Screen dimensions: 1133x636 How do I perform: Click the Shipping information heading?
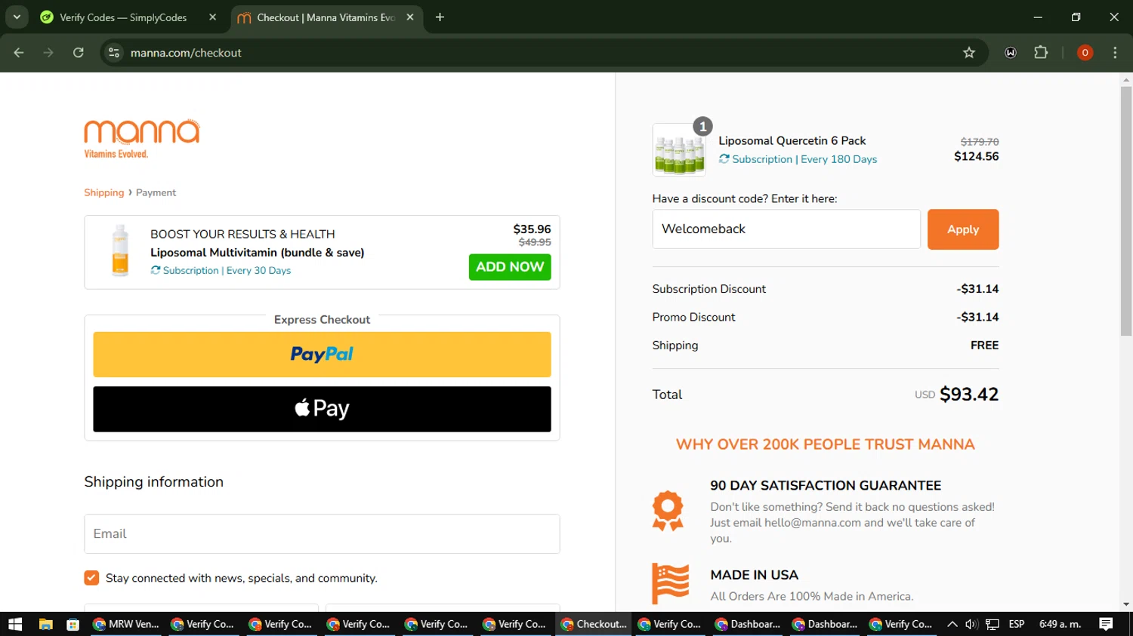(153, 482)
